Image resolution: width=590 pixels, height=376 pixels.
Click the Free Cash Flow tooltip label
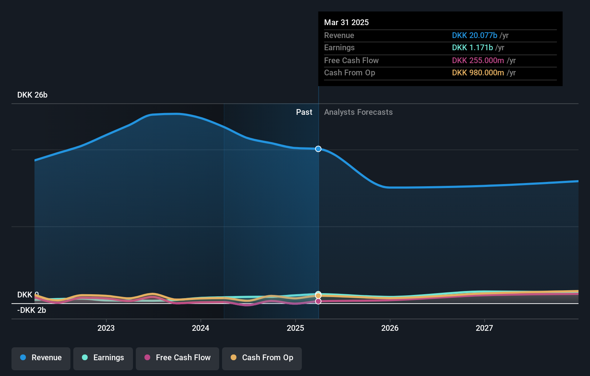click(351, 60)
